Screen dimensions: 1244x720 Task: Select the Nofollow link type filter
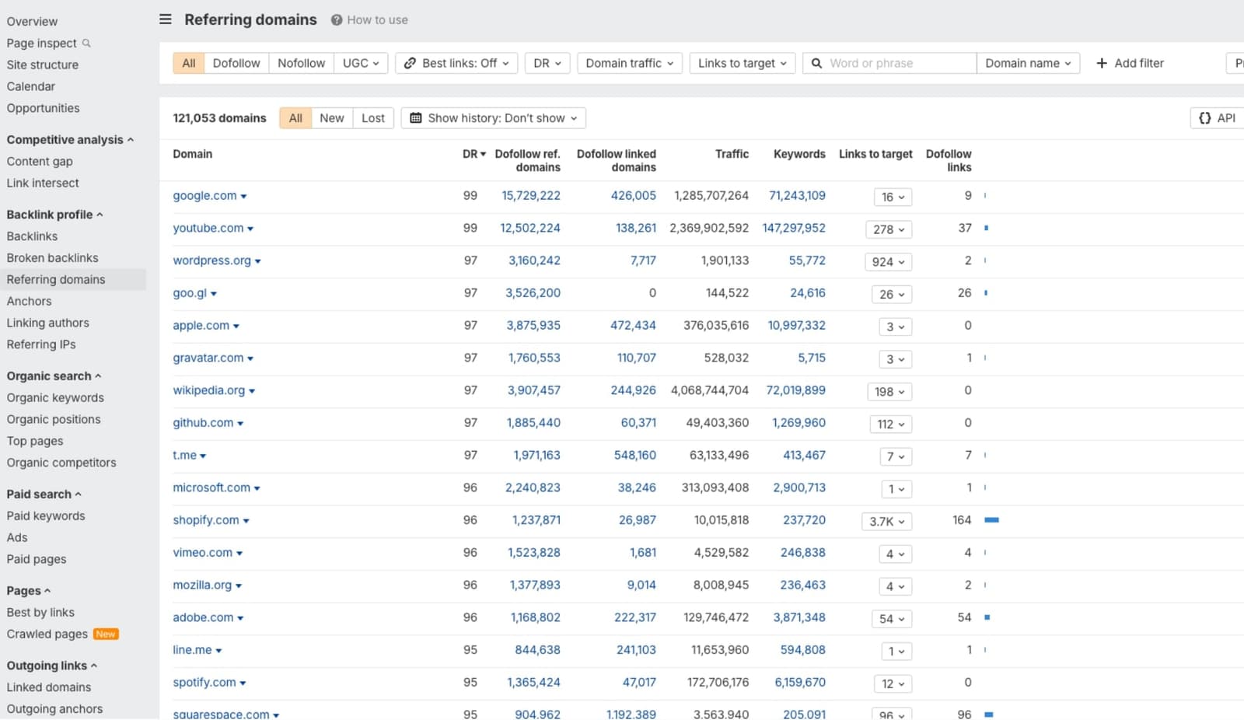click(302, 63)
